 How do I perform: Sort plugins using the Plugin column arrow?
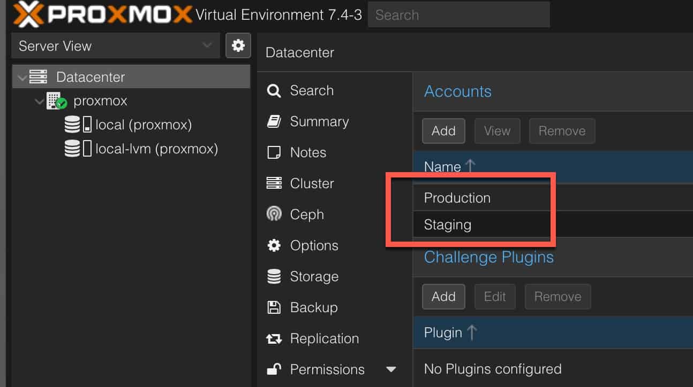[472, 332]
